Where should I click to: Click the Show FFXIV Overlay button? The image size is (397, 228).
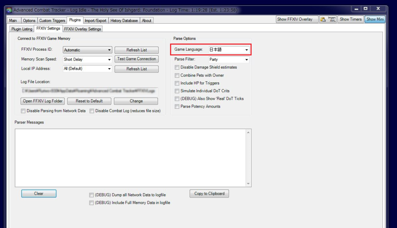point(297,19)
